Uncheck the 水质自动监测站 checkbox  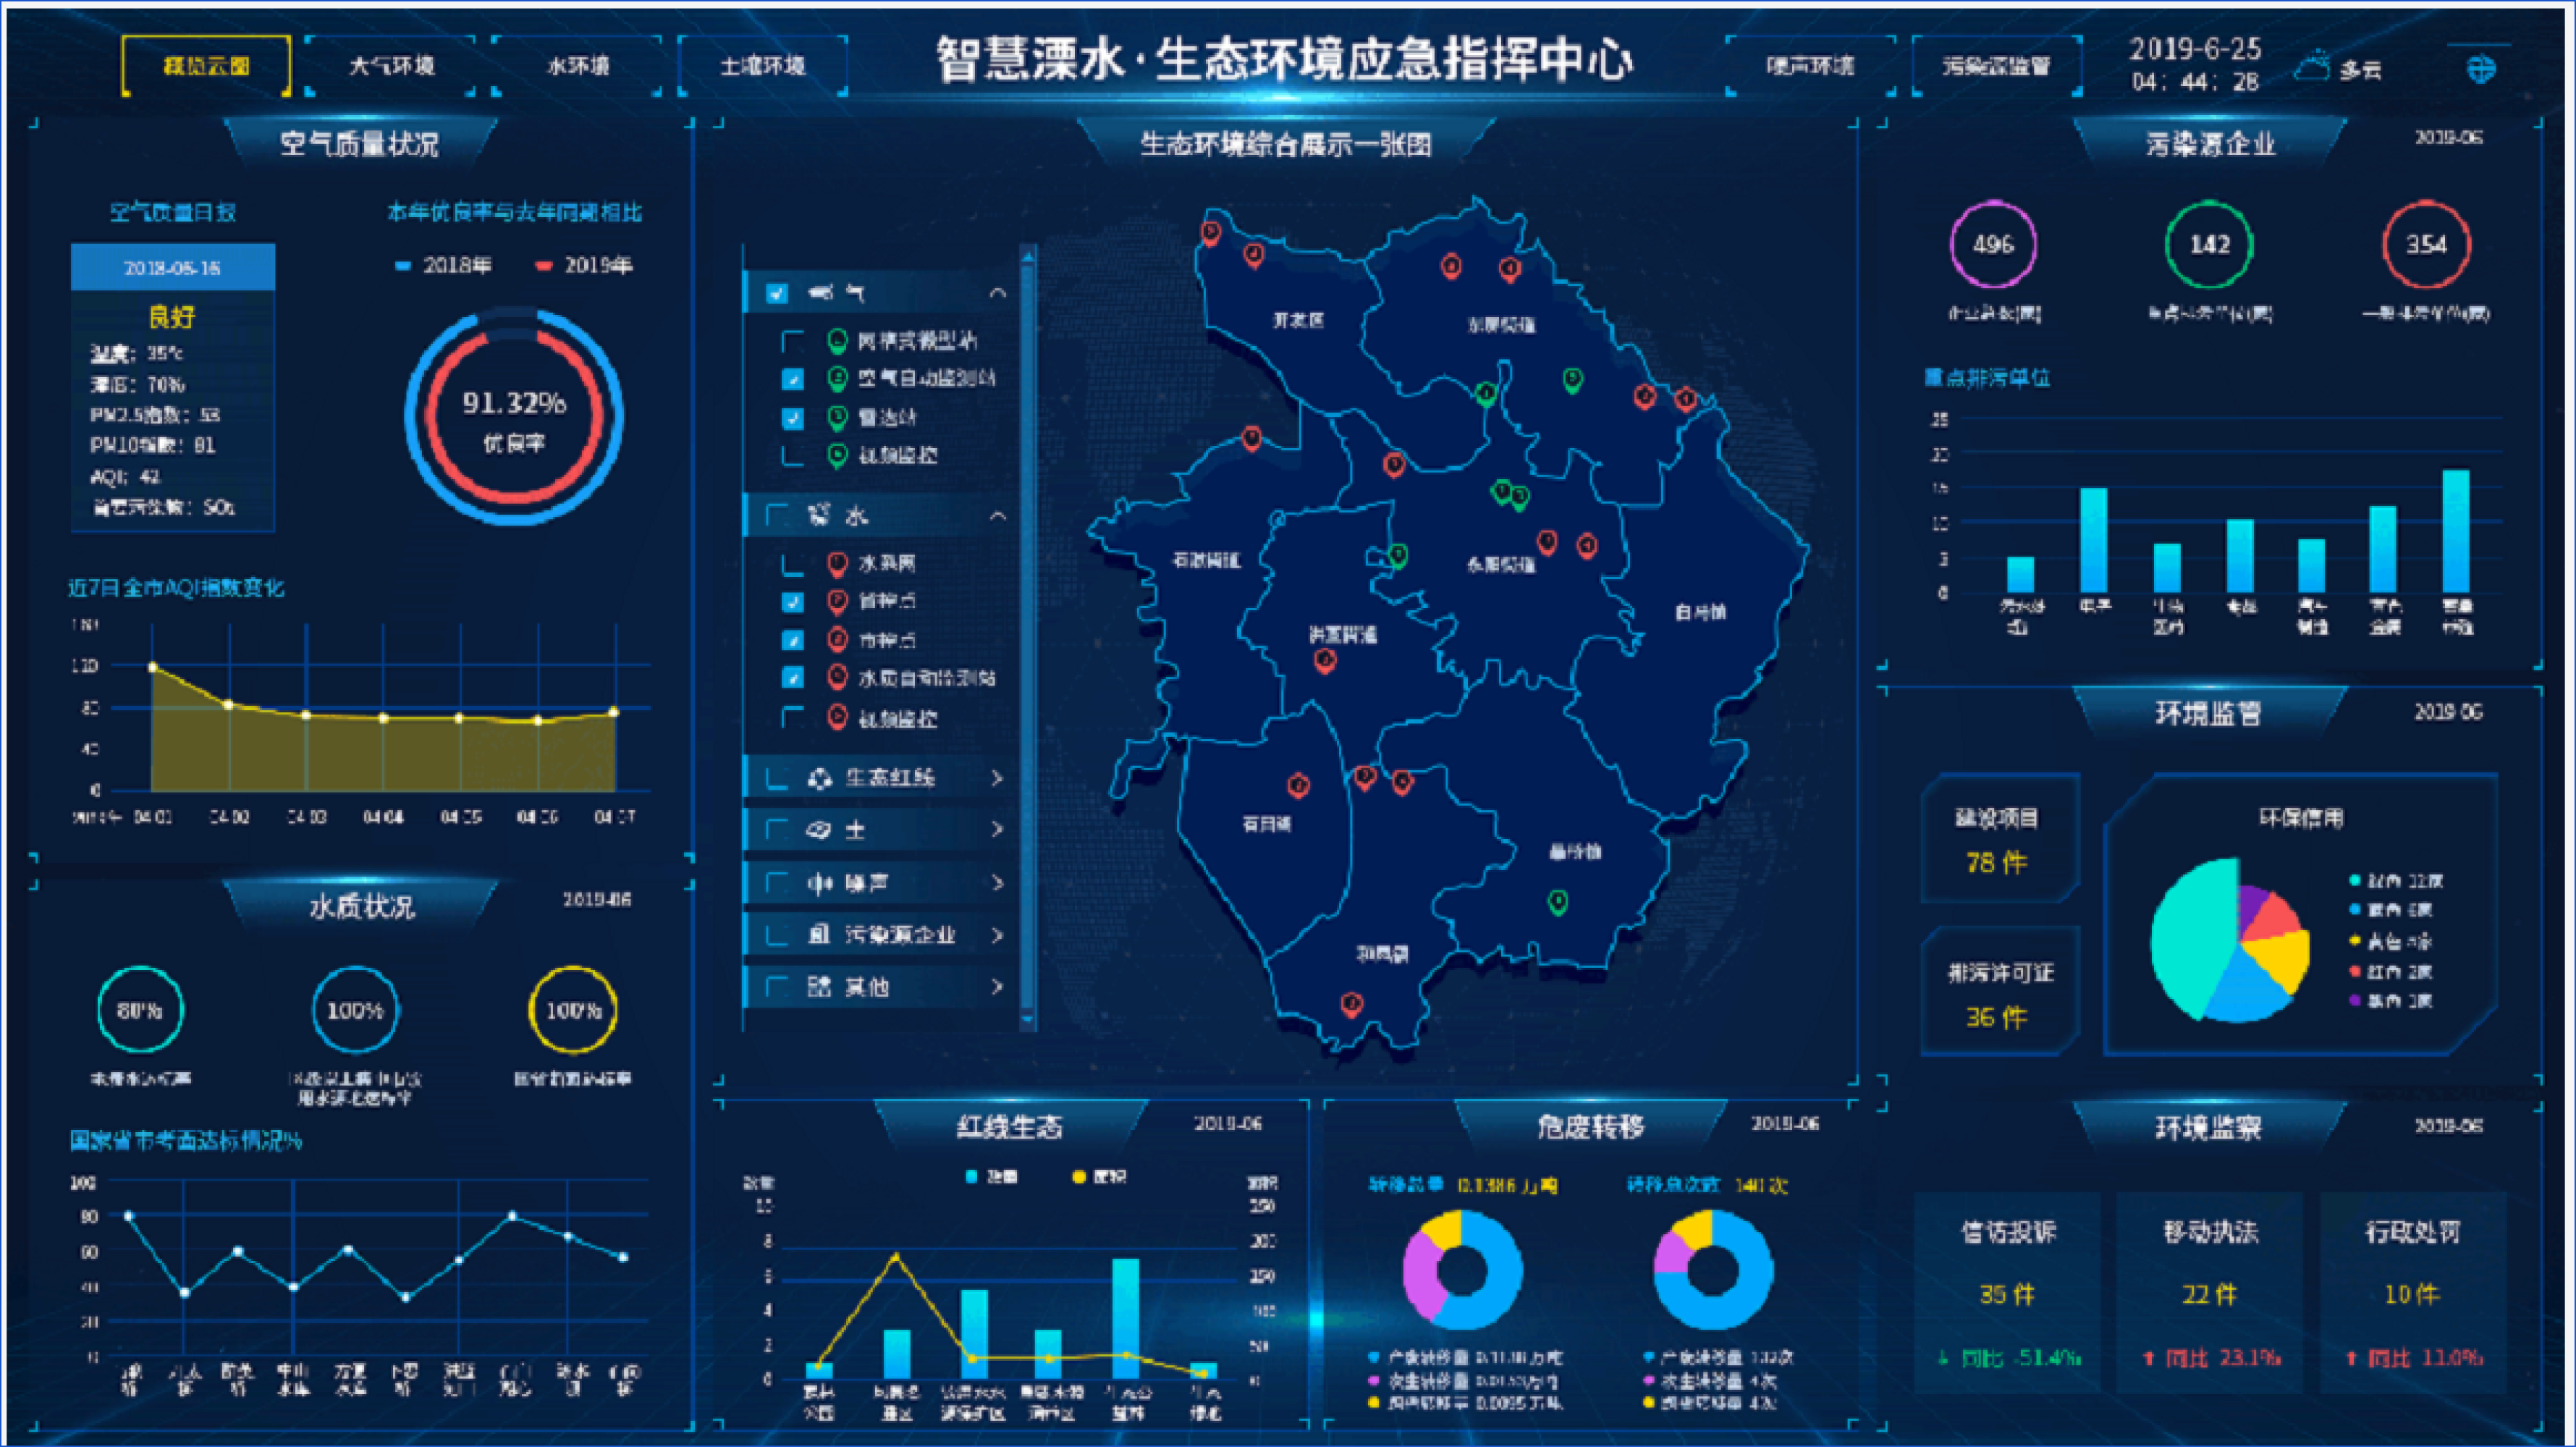[792, 678]
